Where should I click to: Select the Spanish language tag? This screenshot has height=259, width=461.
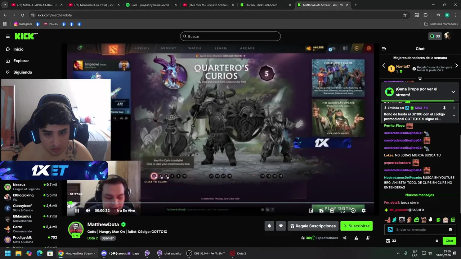[108, 238]
